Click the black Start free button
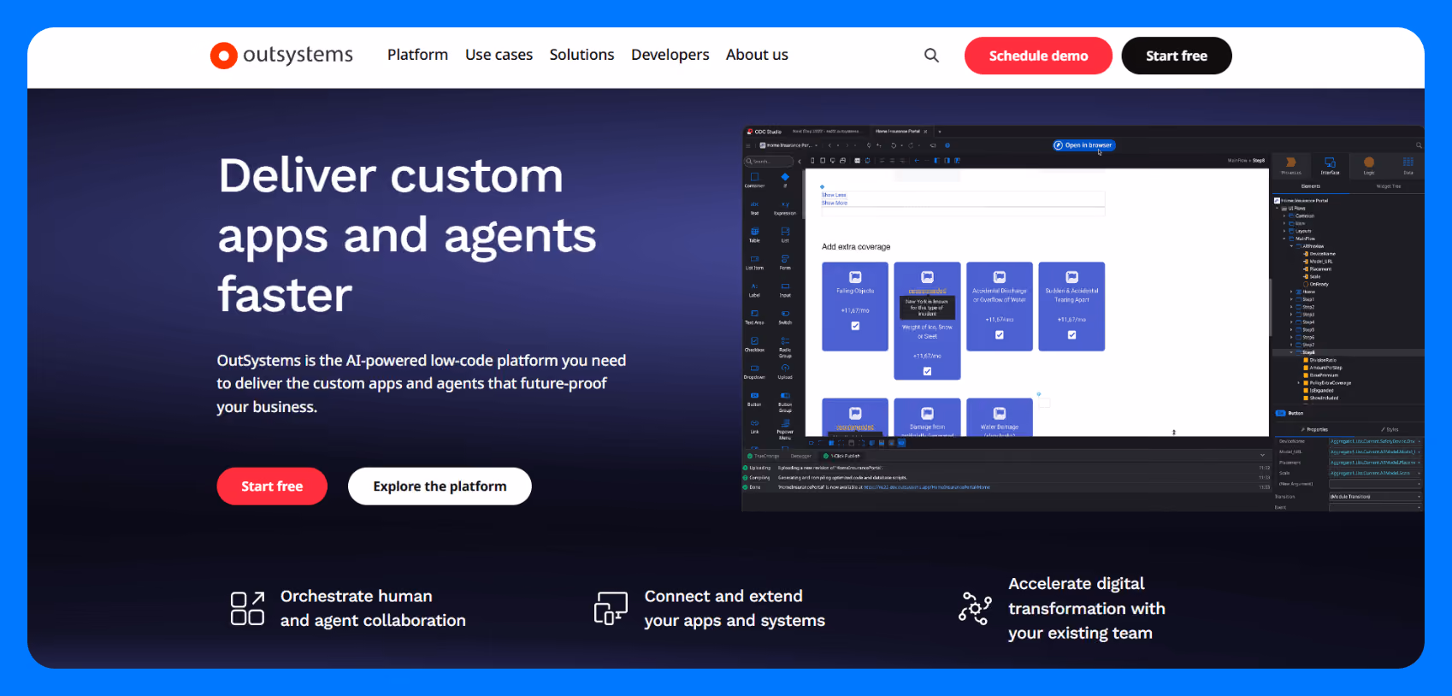This screenshot has width=1452, height=696. coord(1177,56)
